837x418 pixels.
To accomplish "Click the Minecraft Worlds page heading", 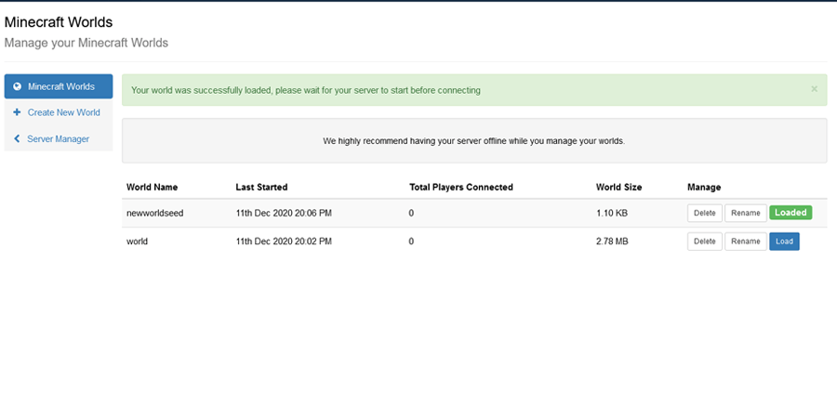I will click(59, 22).
